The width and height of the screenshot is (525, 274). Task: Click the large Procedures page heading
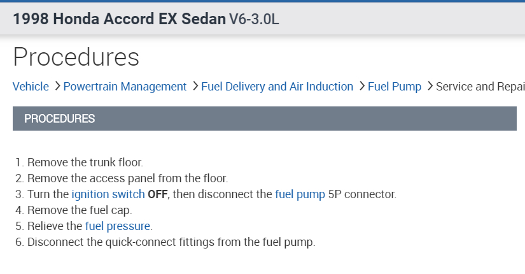pos(76,57)
